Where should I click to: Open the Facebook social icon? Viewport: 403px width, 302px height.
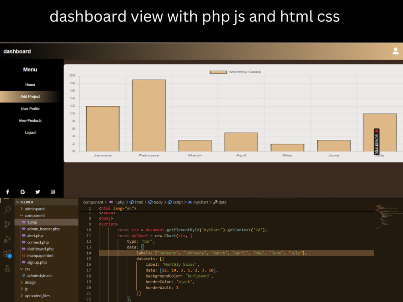click(8, 192)
